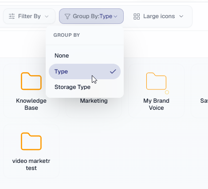Click the video marketr test label
The image size is (208, 189).
[x=31, y=165]
